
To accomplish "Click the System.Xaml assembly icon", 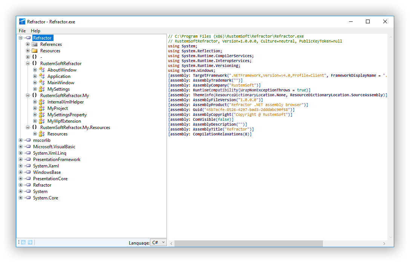I will coord(28,166).
